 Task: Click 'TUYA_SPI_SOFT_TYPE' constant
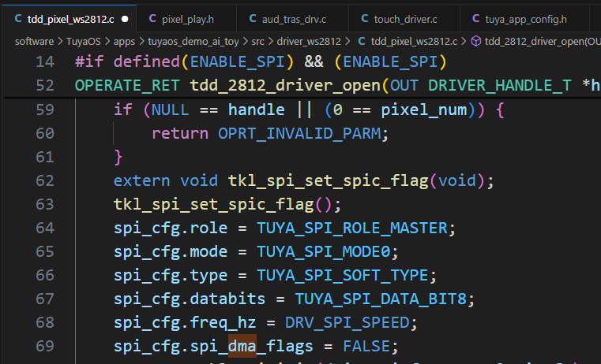coord(342,275)
